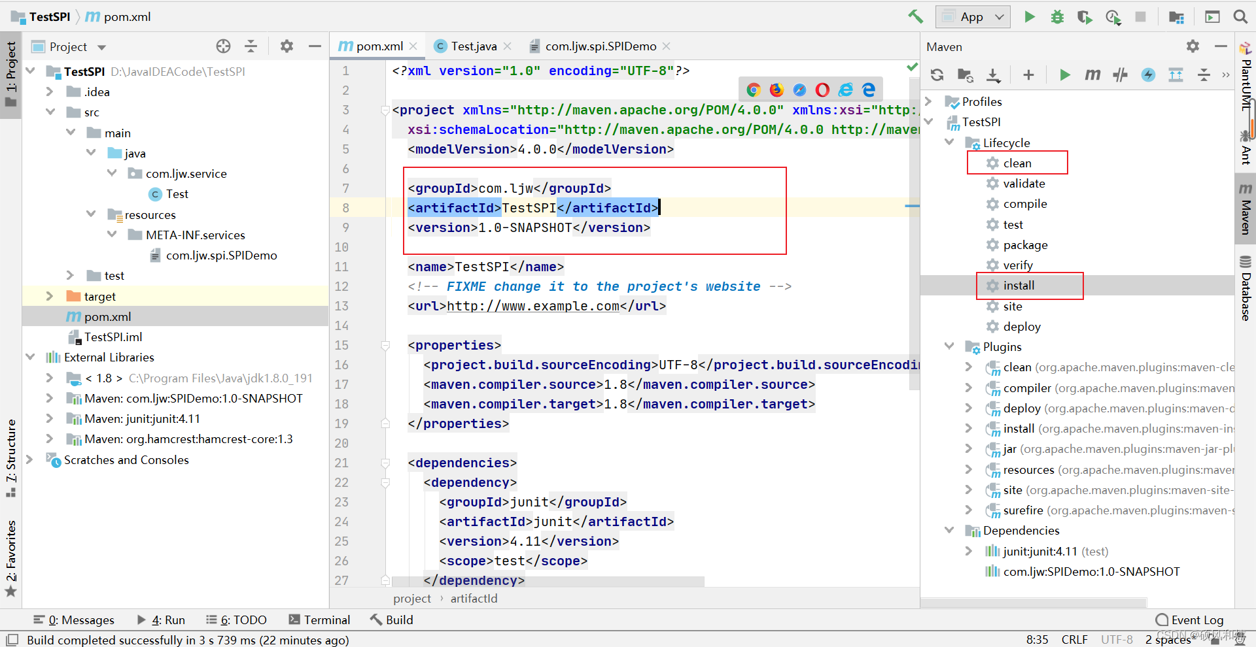Select the clean lifecycle phase
This screenshot has width=1256, height=647.
pos(1017,163)
